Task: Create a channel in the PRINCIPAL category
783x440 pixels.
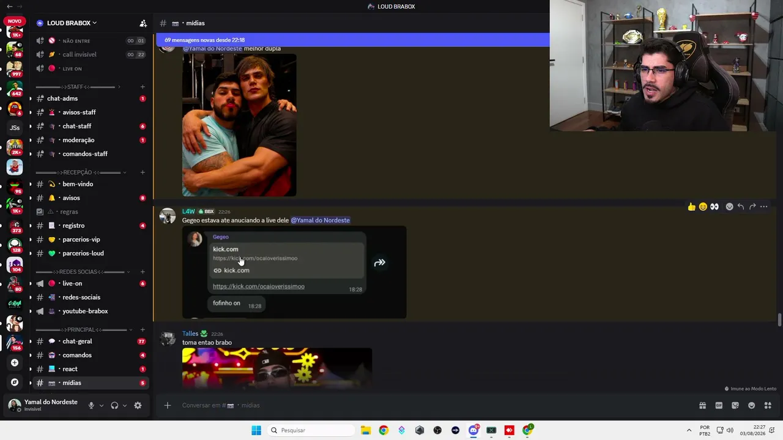Action: [x=143, y=329]
